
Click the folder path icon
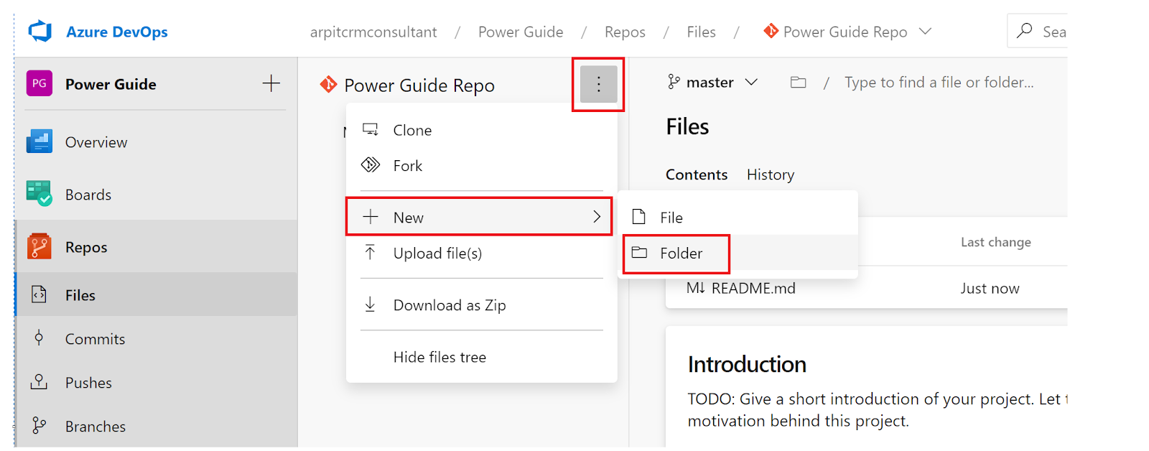(x=798, y=83)
